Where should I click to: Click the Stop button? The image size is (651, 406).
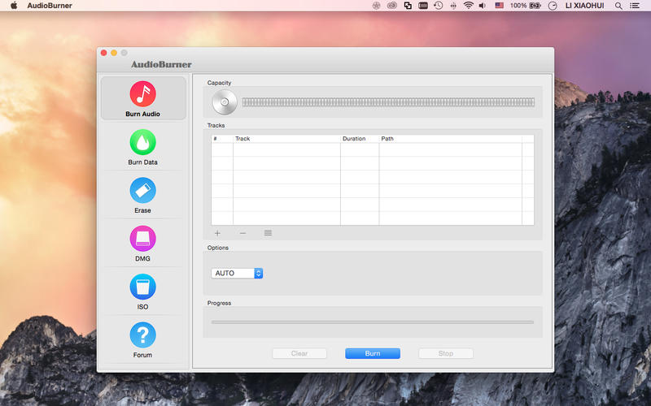click(446, 354)
